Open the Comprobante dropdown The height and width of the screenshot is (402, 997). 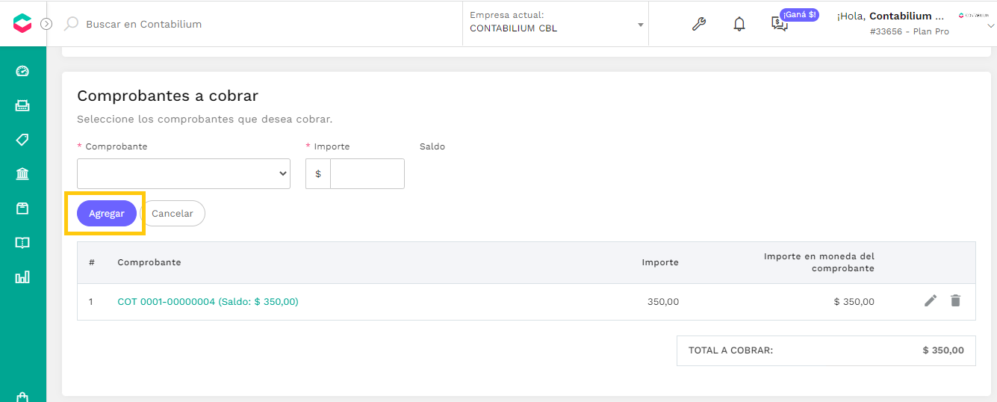pos(184,173)
